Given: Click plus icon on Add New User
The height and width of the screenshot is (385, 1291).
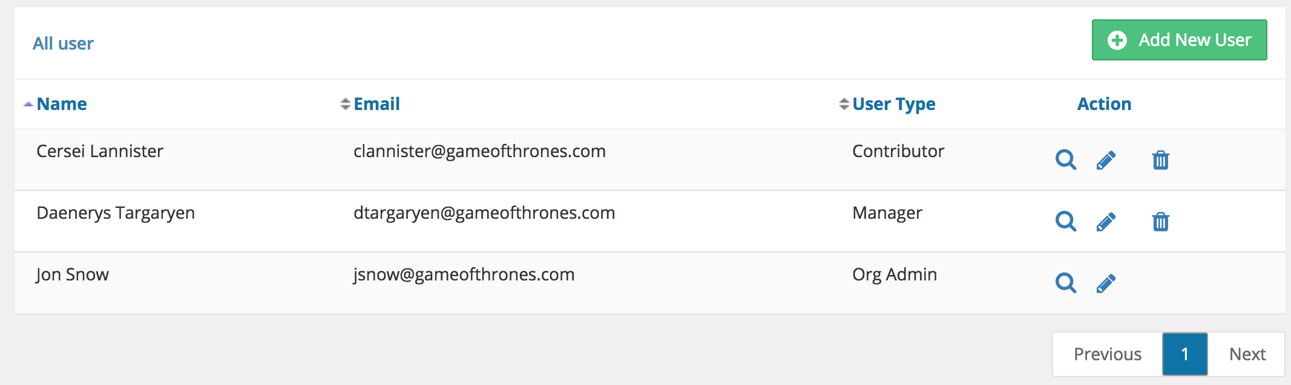Looking at the screenshot, I should 1117,40.
